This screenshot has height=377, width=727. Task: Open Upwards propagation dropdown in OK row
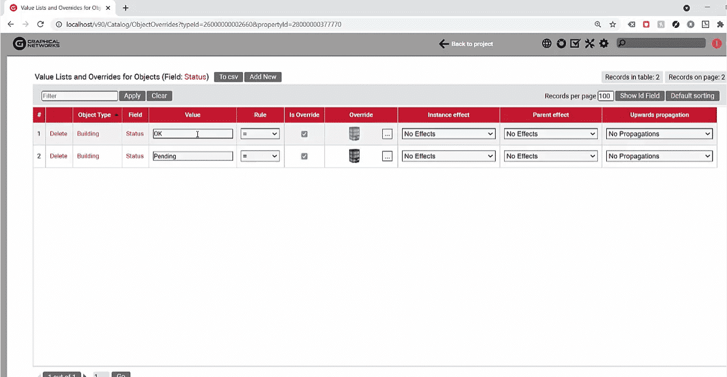click(x=659, y=134)
